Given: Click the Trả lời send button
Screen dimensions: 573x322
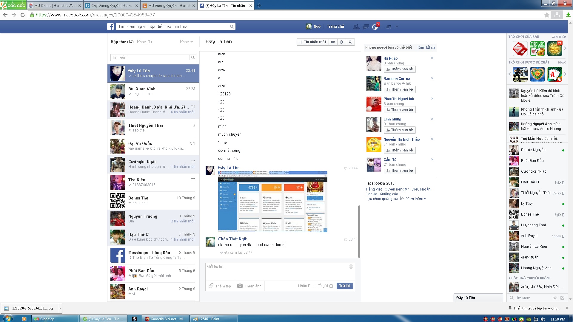Looking at the screenshot, I should pos(345,286).
